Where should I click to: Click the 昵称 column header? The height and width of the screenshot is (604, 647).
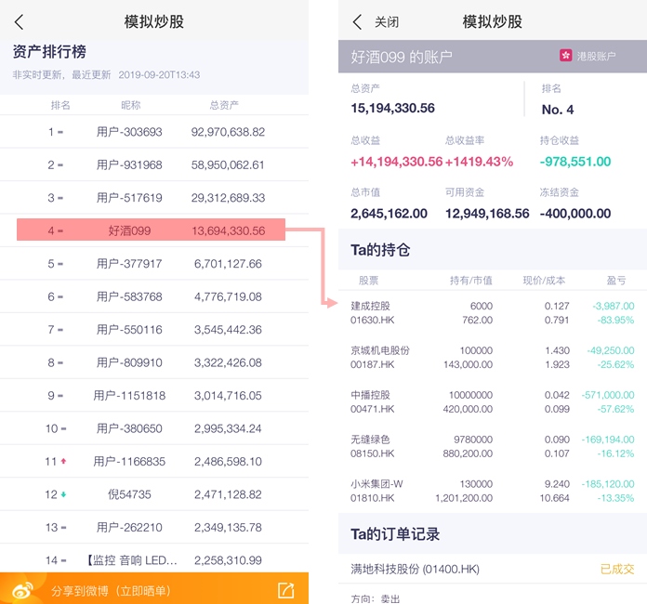click(131, 105)
